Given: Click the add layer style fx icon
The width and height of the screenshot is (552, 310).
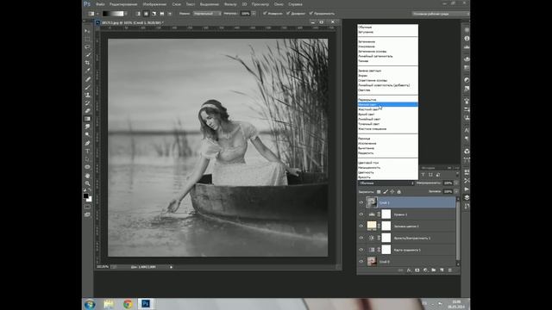Looking at the screenshot, I should [409, 270].
